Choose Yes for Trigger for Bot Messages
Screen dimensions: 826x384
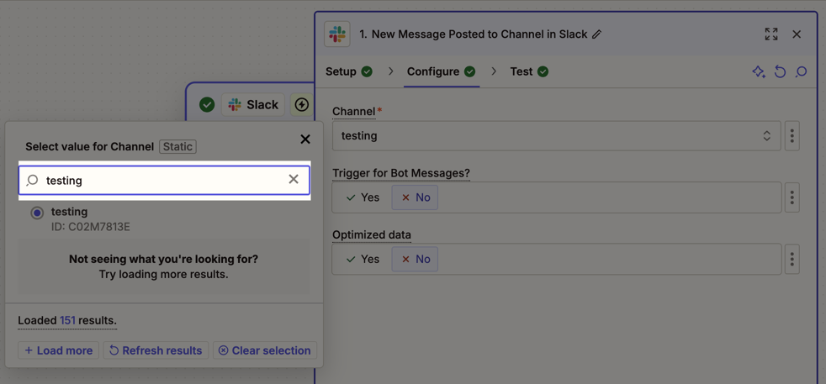(x=363, y=197)
